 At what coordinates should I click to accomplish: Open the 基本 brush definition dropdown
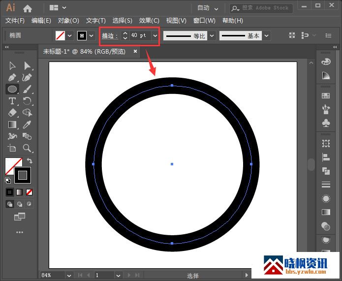(x=266, y=35)
